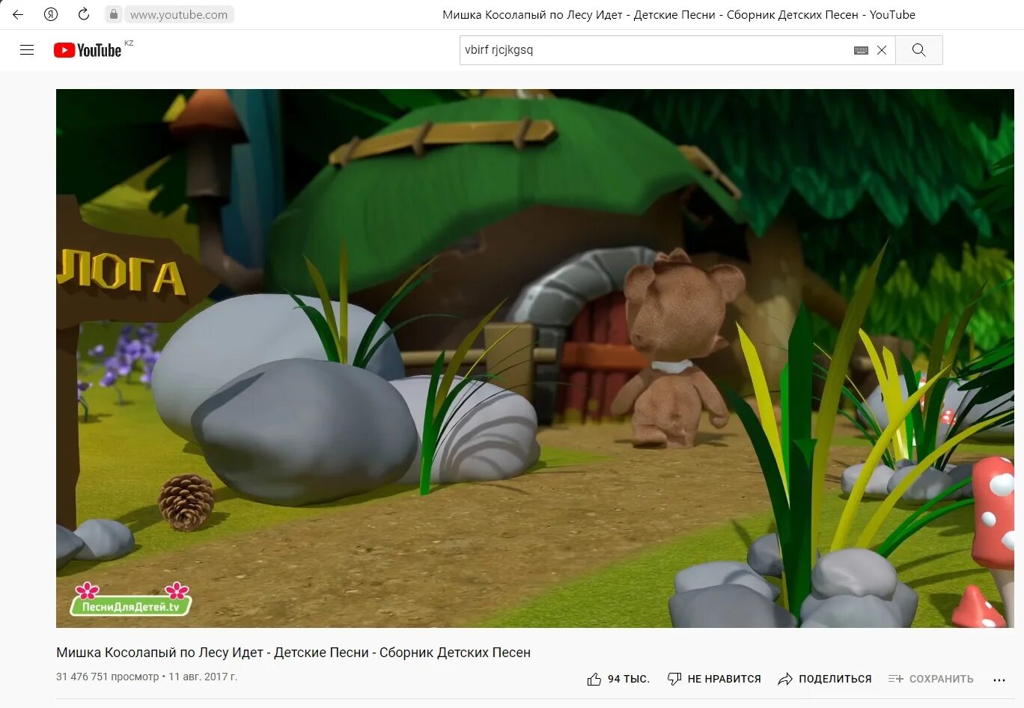The image size is (1024, 708).
Task: Like the video with the thumbs up icon
Action: coord(594,679)
